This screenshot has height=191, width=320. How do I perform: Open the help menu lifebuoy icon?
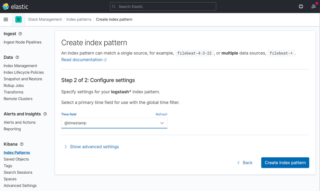tap(301, 6)
